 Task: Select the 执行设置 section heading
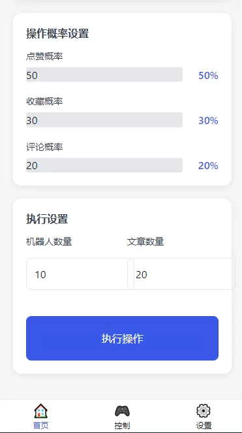47,219
